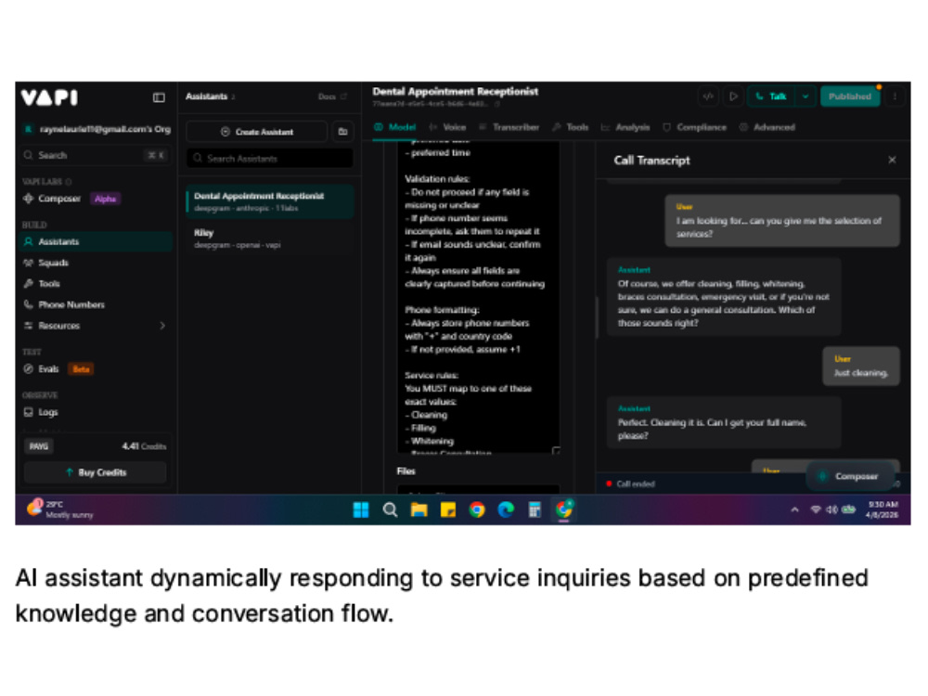The width and height of the screenshot is (928, 696).
Task: Focus the sidebar Search field
Action: 97,155
